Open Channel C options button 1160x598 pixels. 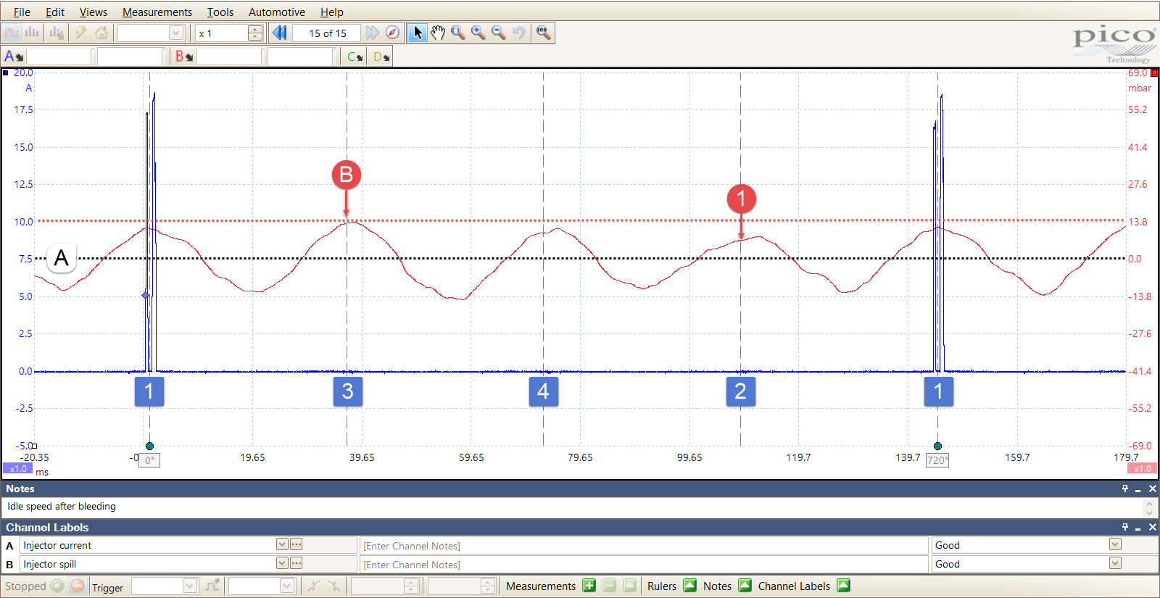[x=355, y=57]
